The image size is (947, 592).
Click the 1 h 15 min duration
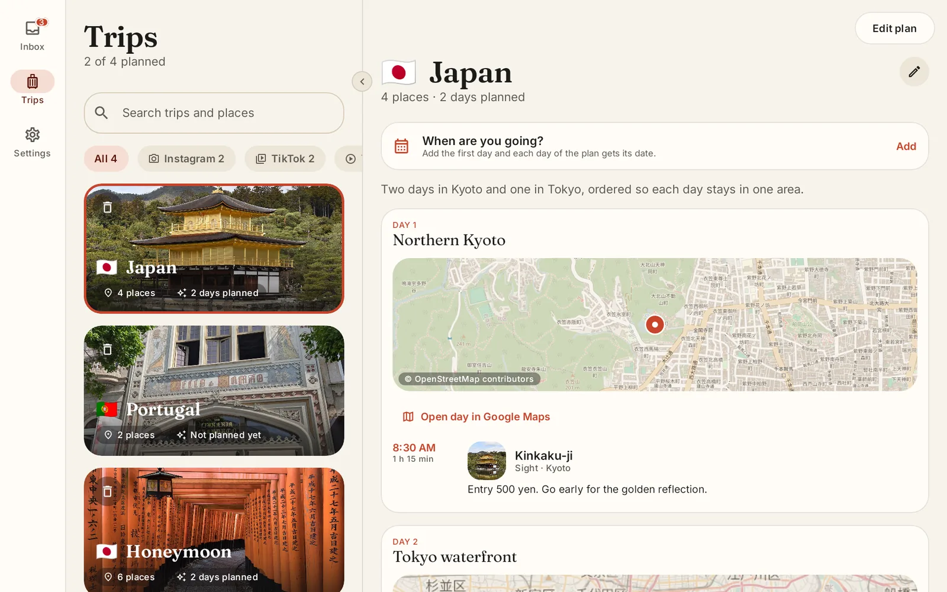(413, 459)
